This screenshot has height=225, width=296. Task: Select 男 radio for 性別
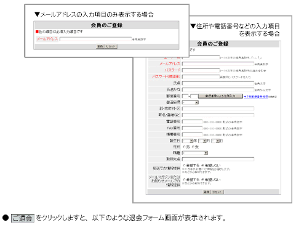coord(184,147)
